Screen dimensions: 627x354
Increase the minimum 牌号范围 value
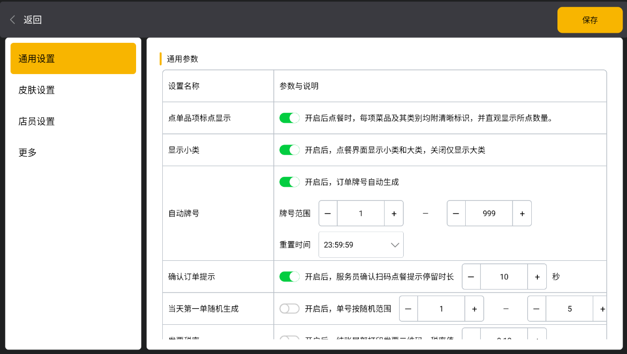click(x=394, y=214)
